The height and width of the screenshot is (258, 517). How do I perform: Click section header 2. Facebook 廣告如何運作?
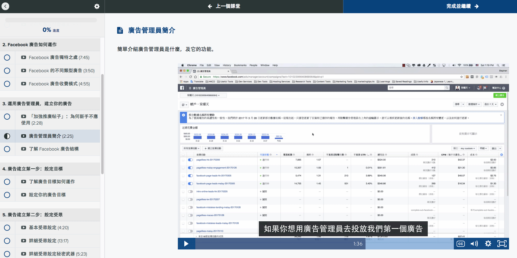coord(50,45)
